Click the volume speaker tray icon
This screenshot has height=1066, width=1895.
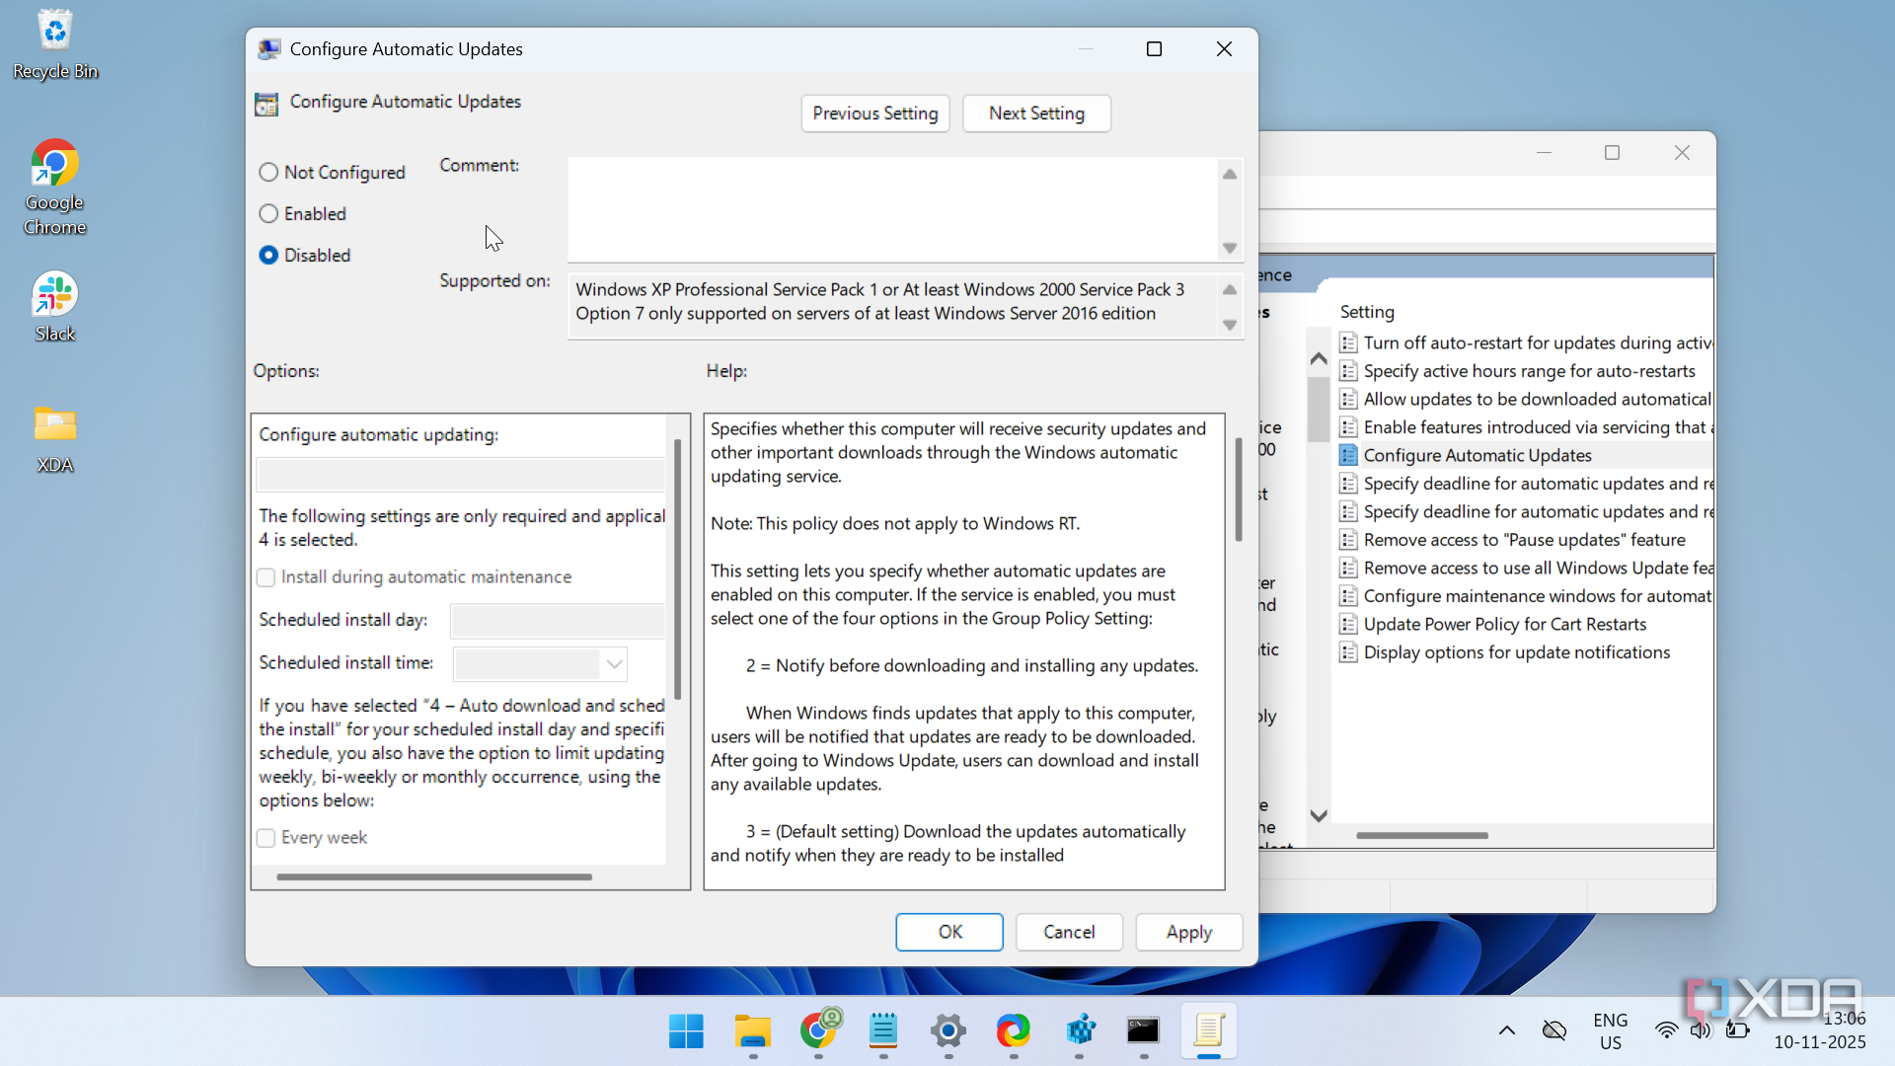point(1700,1031)
